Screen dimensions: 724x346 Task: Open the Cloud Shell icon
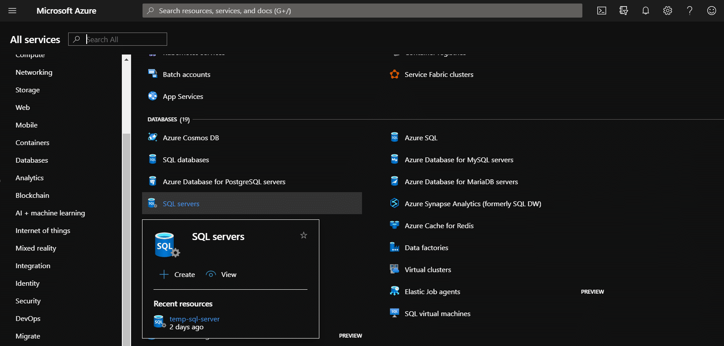(602, 11)
